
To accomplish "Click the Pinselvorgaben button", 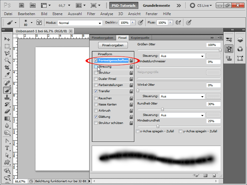I will (113, 45).
